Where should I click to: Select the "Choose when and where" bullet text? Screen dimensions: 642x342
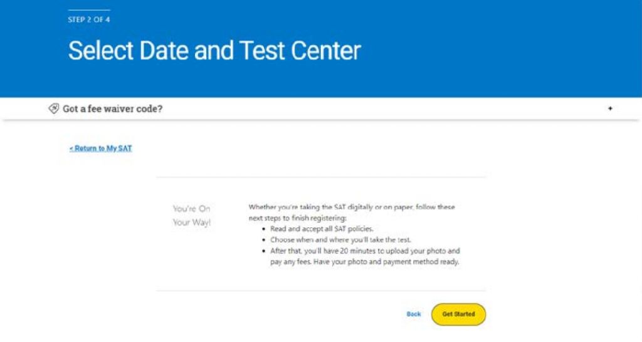[340, 240]
